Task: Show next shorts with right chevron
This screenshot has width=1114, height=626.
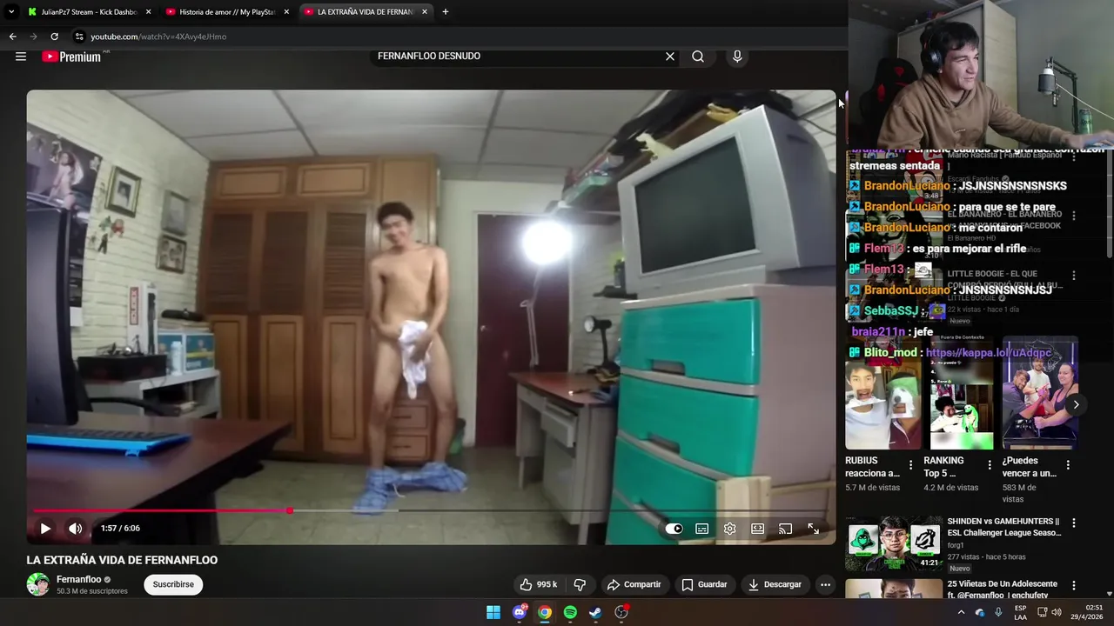Action: coord(1076,404)
